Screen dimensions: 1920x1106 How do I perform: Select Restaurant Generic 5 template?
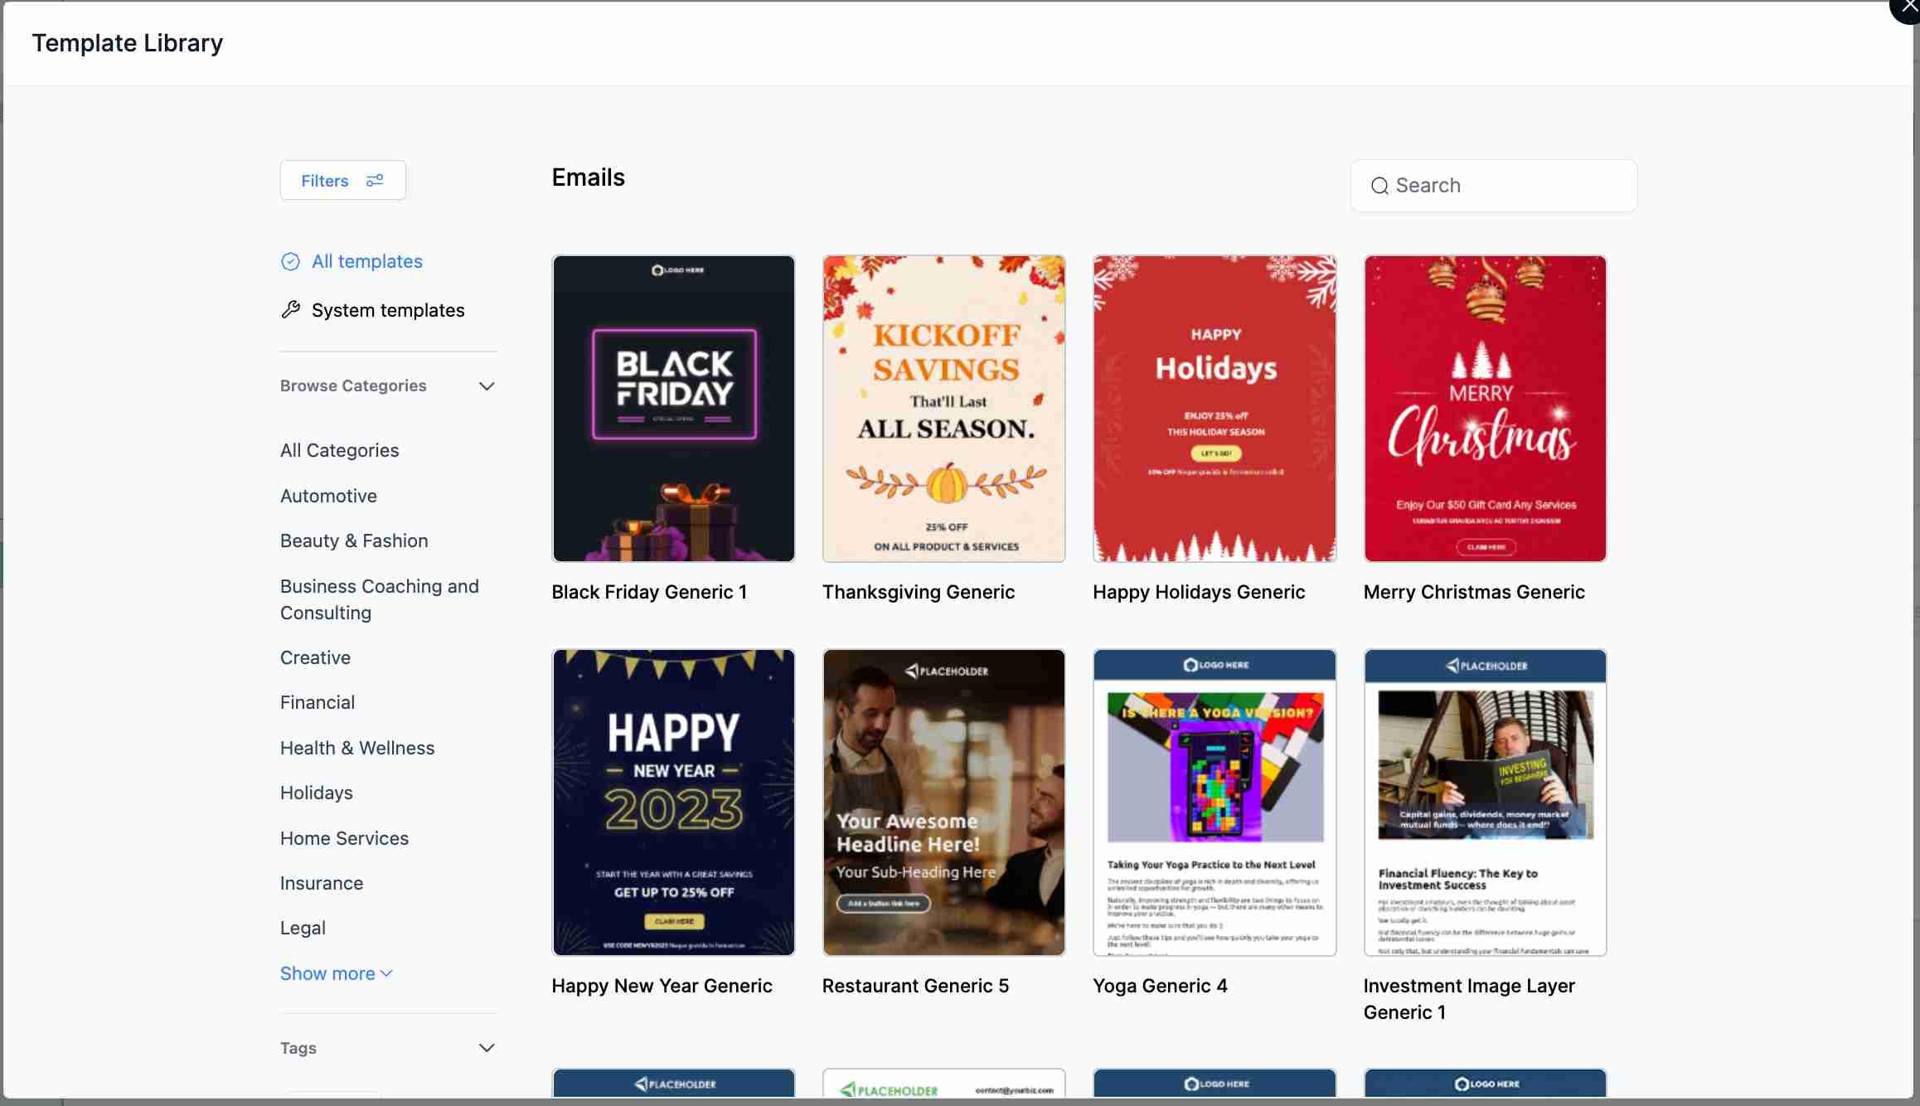click(x=944, y=803)
